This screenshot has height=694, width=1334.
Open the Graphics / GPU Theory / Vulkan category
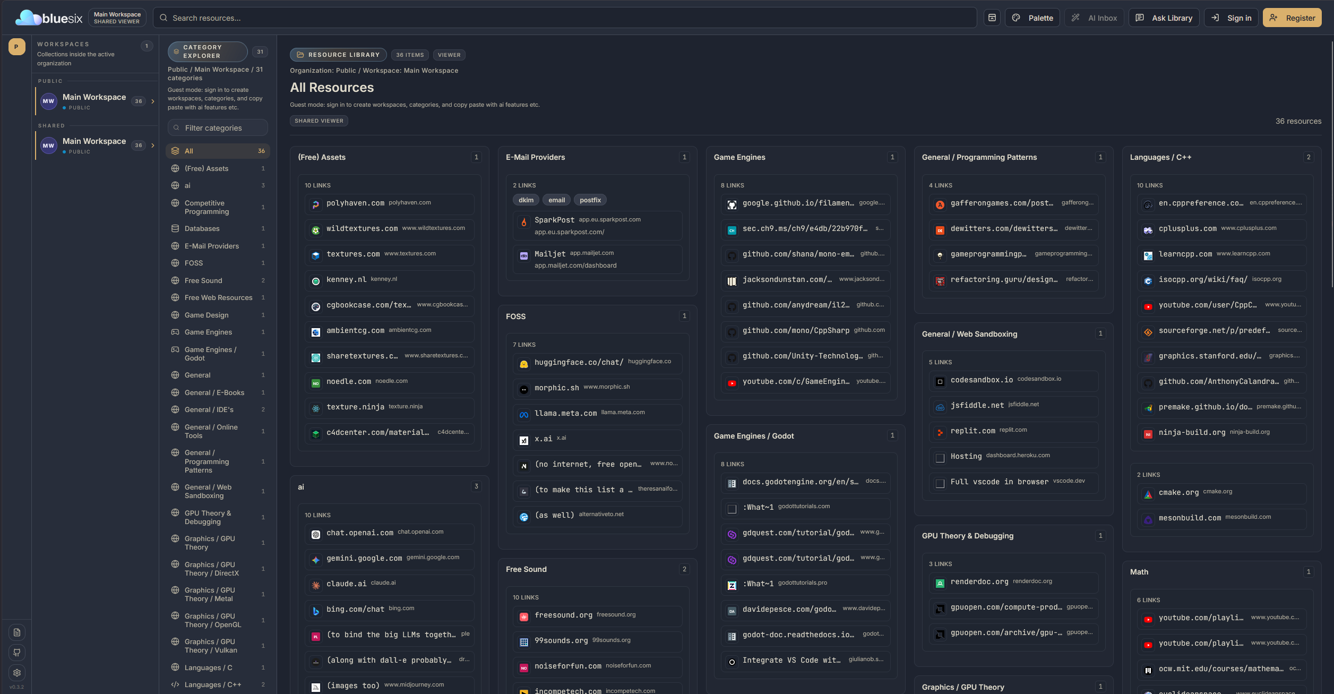coord(218,646)
